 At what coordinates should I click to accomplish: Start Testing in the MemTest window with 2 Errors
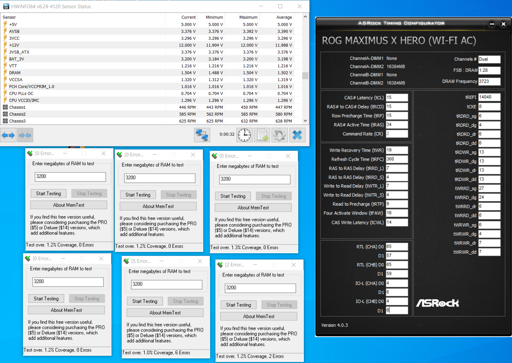pos(238,305)
